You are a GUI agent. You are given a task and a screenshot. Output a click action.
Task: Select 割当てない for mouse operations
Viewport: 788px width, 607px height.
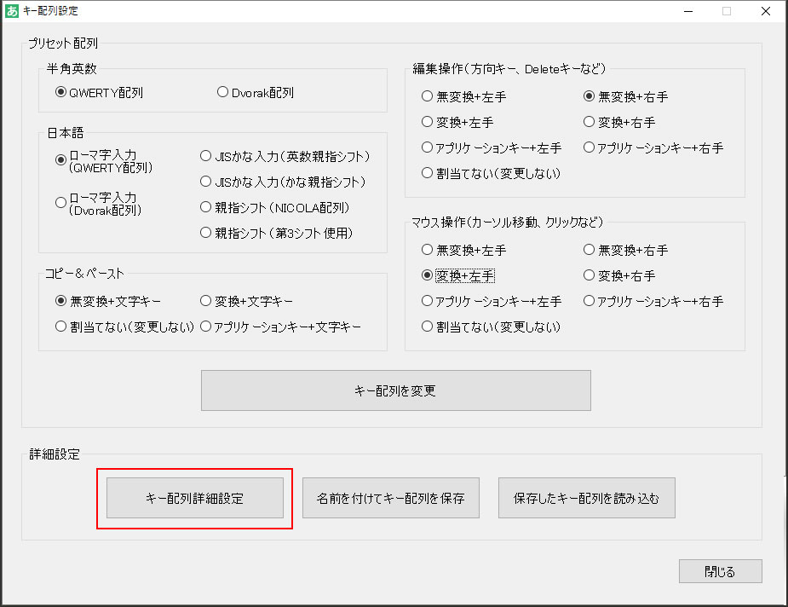click(x=427, y=326)
